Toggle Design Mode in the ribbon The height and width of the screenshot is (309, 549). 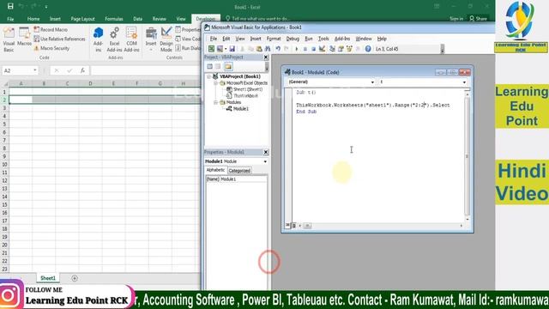pyautogui.click(x=166, y=39)
